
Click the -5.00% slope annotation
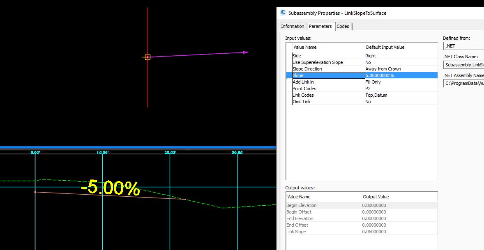tap(111, 188)
